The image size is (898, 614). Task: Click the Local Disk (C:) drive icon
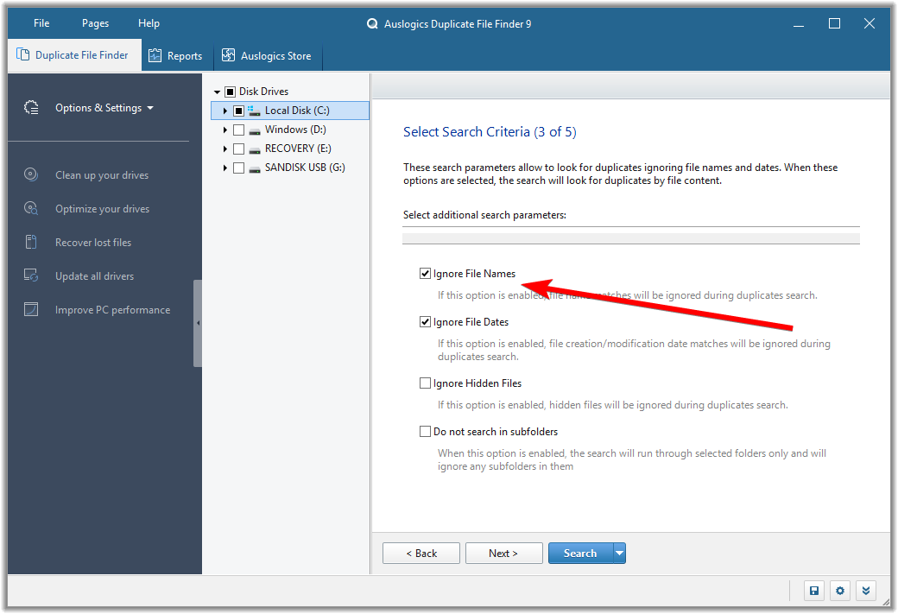(x=254, y=111)
